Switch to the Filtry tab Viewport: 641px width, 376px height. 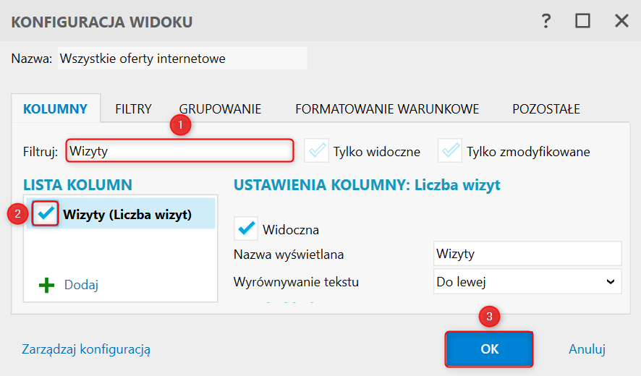pos(133,109)
